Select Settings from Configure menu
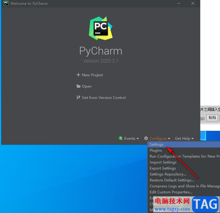 coord(184,144)
